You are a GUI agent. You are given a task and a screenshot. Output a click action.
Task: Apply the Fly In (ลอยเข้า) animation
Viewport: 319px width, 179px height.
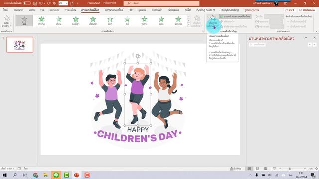pos(76,21)
